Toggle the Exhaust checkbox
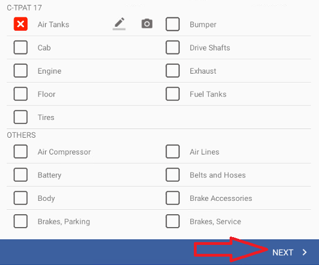 [173, 71]
